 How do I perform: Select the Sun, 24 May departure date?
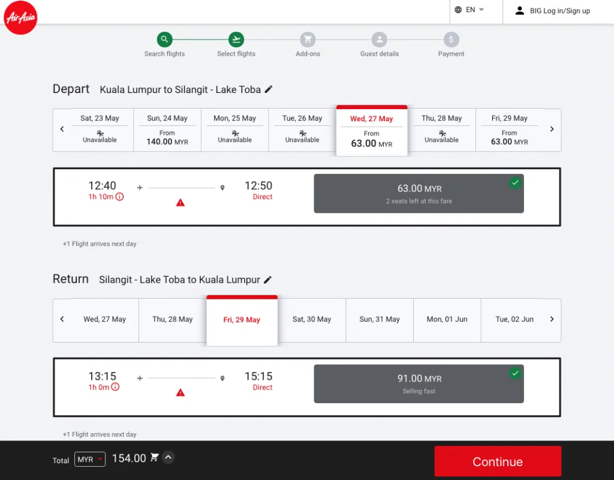(x=167, y=130)
